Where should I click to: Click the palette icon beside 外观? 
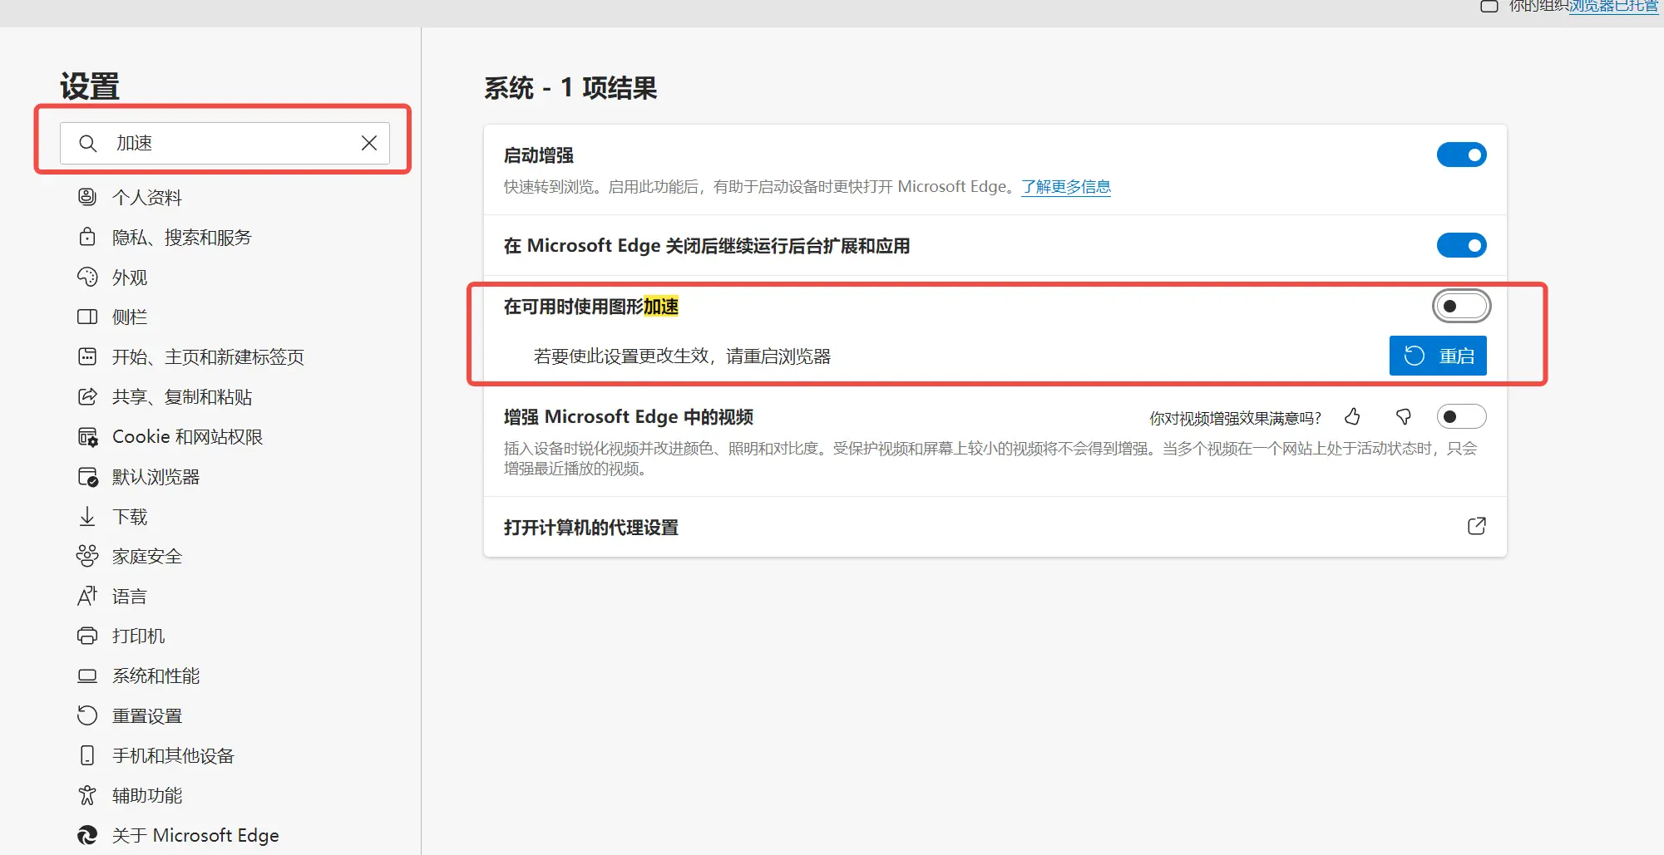(x=87, y=277)
